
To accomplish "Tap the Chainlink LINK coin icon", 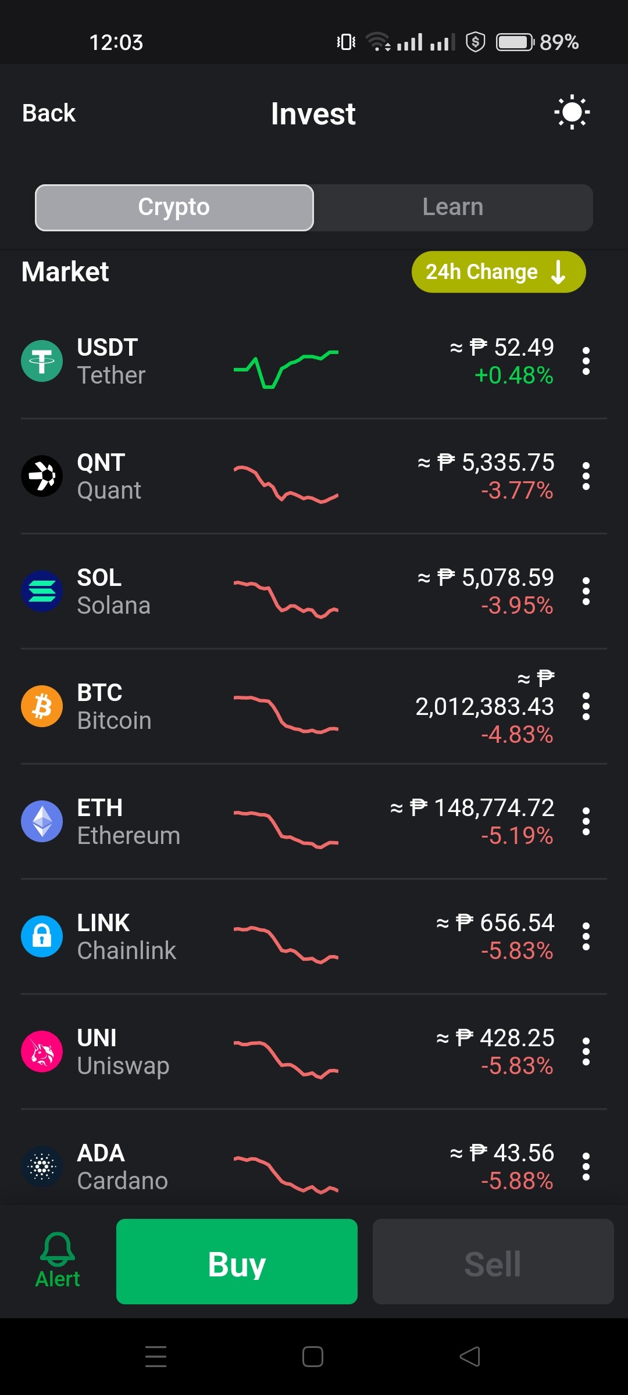I will (42, 936).
